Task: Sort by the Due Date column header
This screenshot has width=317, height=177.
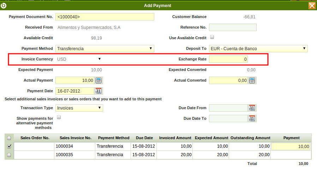Action: pyautogui.click(x=144, y=138)
